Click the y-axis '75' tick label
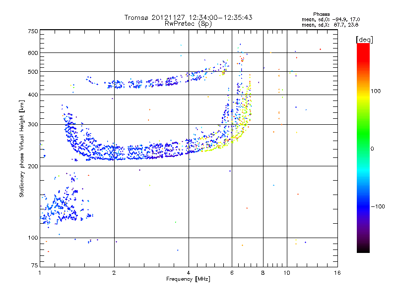 pyautogui.click(x=35, y=265)
